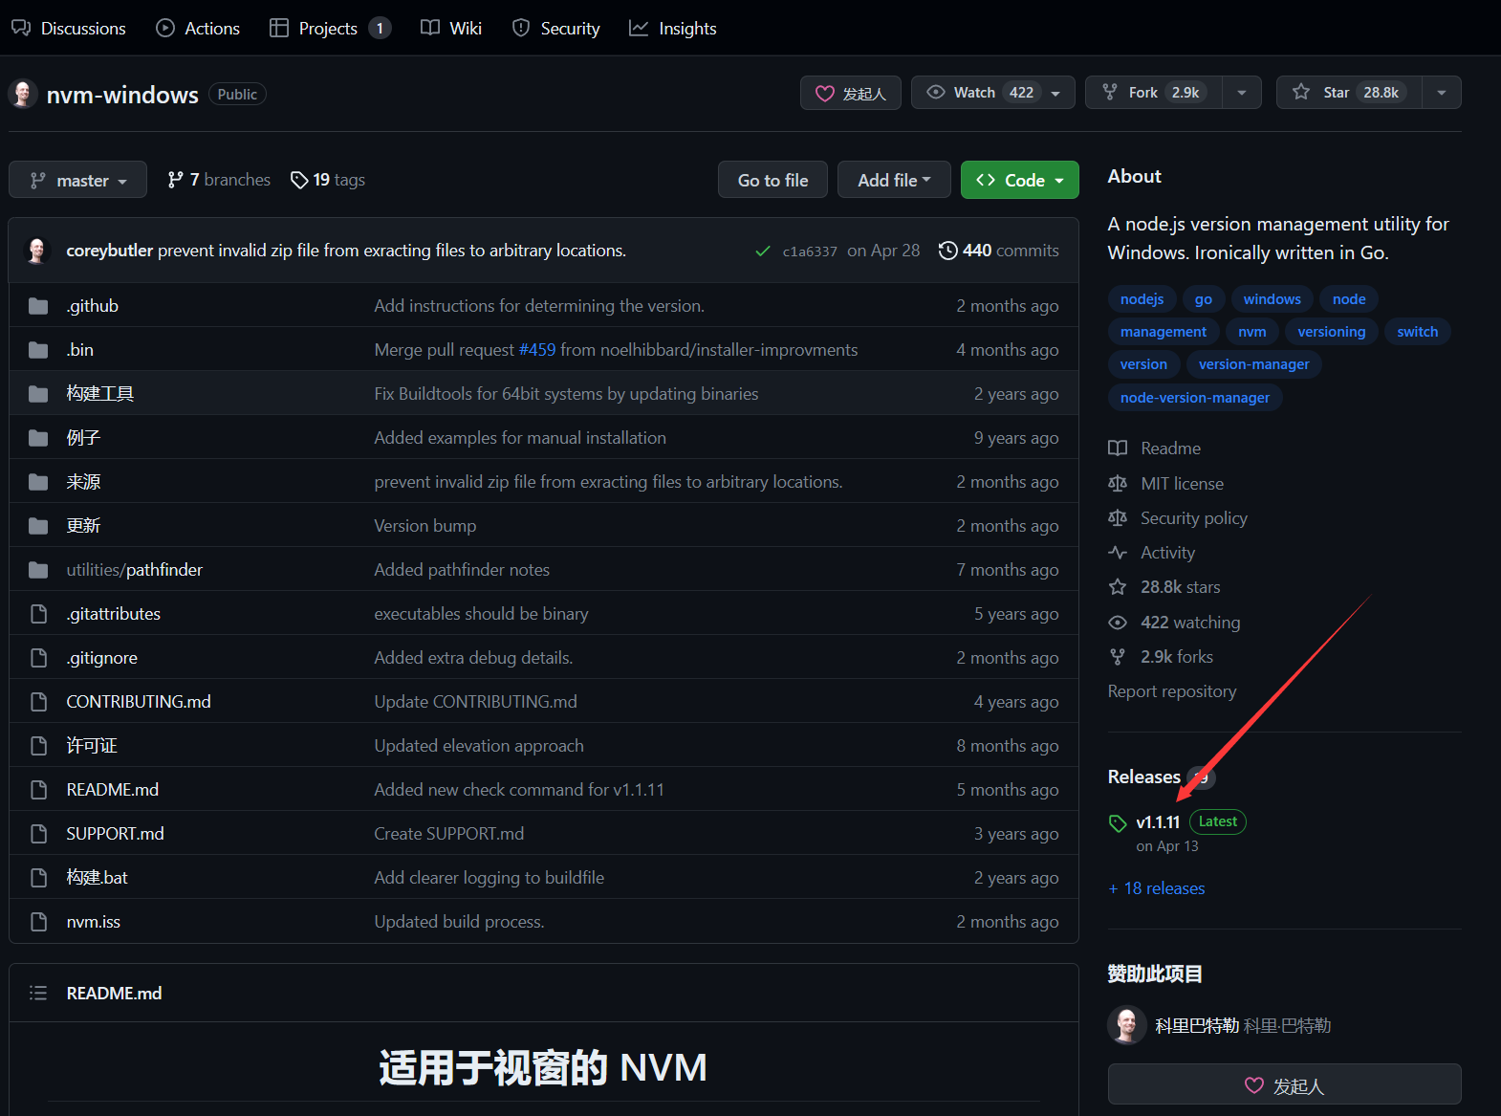Click the file icon beside README.md row
The height and width of the screenshot is (1116, 1501).
click(x=38, y=790)
